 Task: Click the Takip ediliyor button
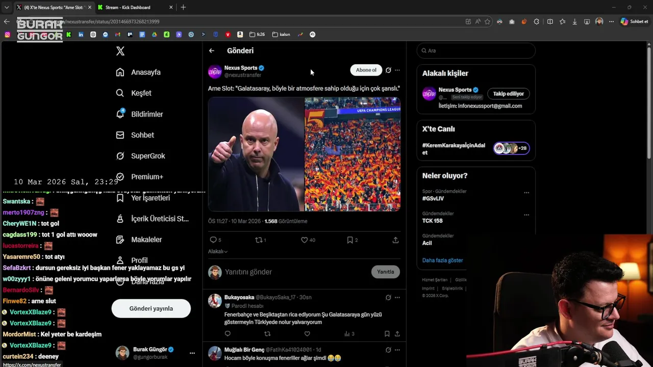coord(509,94)
